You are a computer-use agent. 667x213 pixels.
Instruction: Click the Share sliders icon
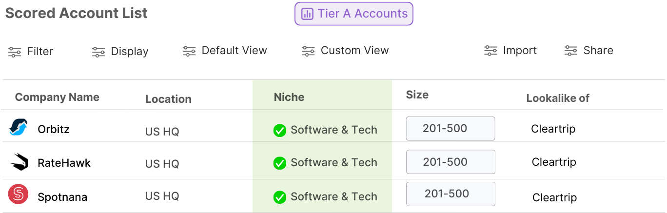click(x=571, y=51)
